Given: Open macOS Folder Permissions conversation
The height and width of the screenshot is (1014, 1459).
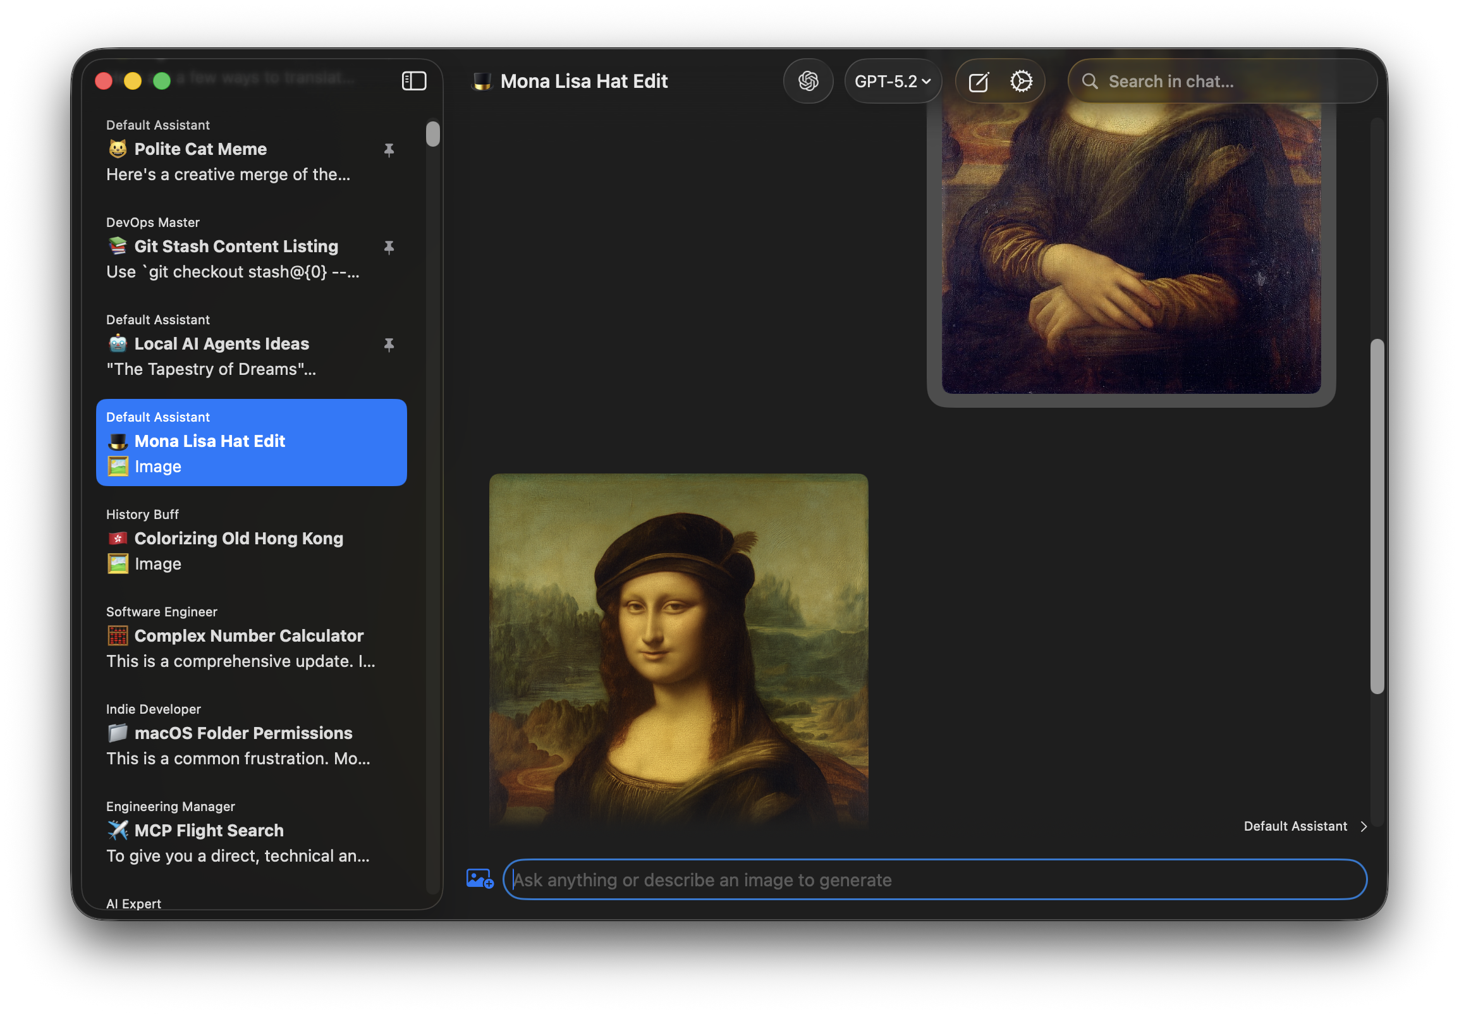Looking at the screenshot, I should [x=251, y=734].
